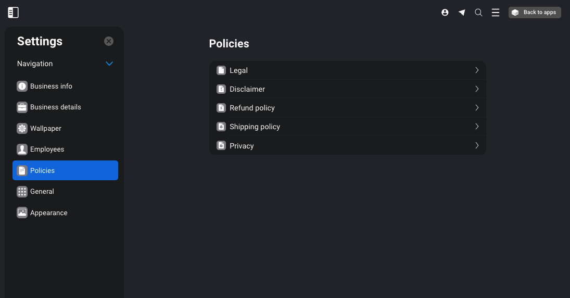Toggle the sidebar panel icon
Screen dimensions: 570x298
click(x=13, y=13)
